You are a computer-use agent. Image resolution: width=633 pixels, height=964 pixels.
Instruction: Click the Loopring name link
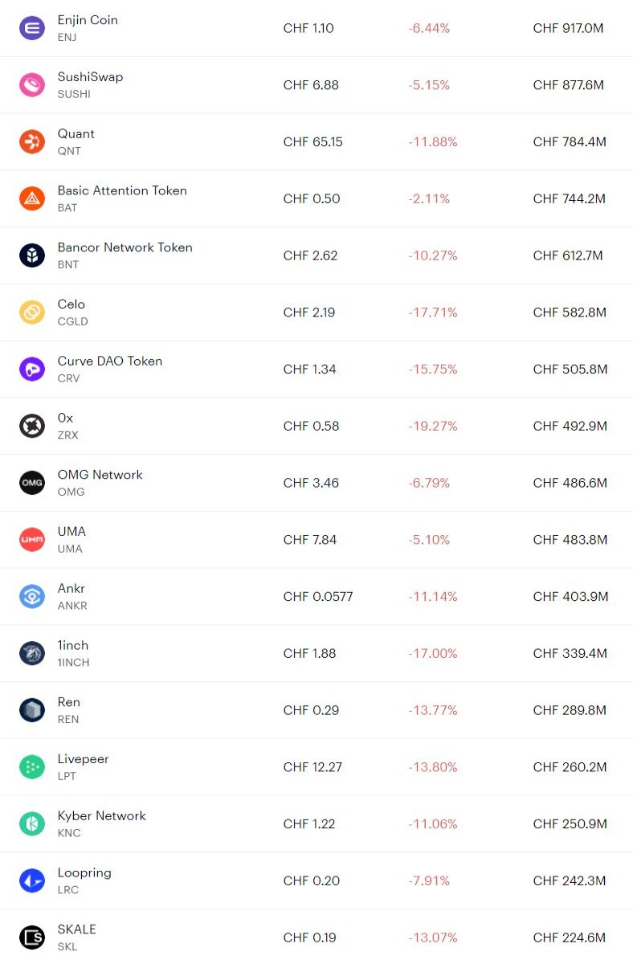tap(84, 873)
